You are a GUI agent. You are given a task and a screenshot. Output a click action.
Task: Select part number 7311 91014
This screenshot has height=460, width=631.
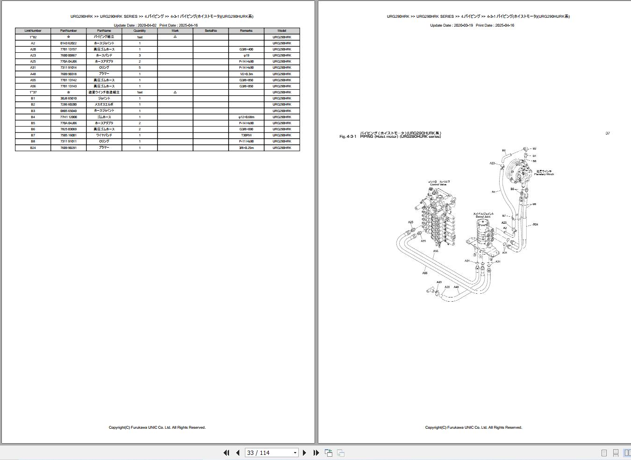pyautogui.click(x=69, y=68)
